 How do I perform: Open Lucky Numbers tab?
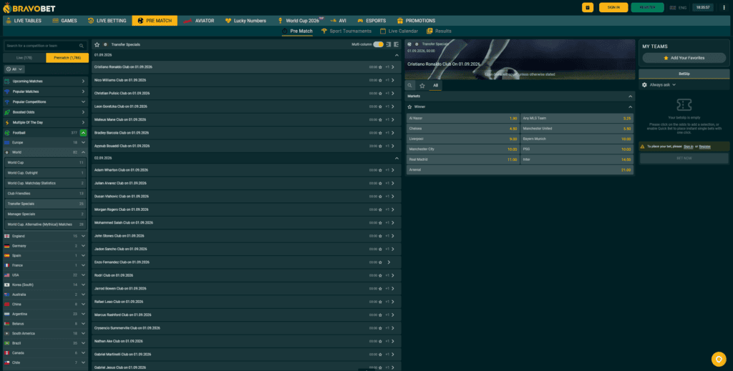[x=246, y=21]
